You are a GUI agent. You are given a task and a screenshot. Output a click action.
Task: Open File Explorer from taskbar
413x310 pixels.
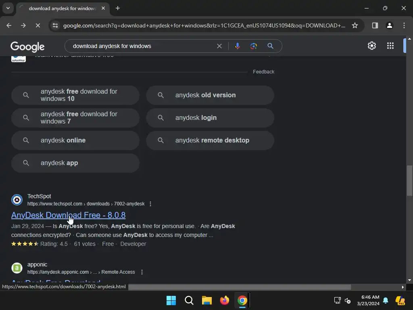(207, 300)
